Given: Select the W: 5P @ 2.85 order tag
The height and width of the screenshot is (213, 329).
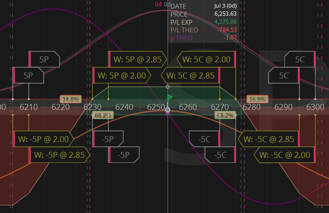Looking at the screenshot, I should (138, 59).
